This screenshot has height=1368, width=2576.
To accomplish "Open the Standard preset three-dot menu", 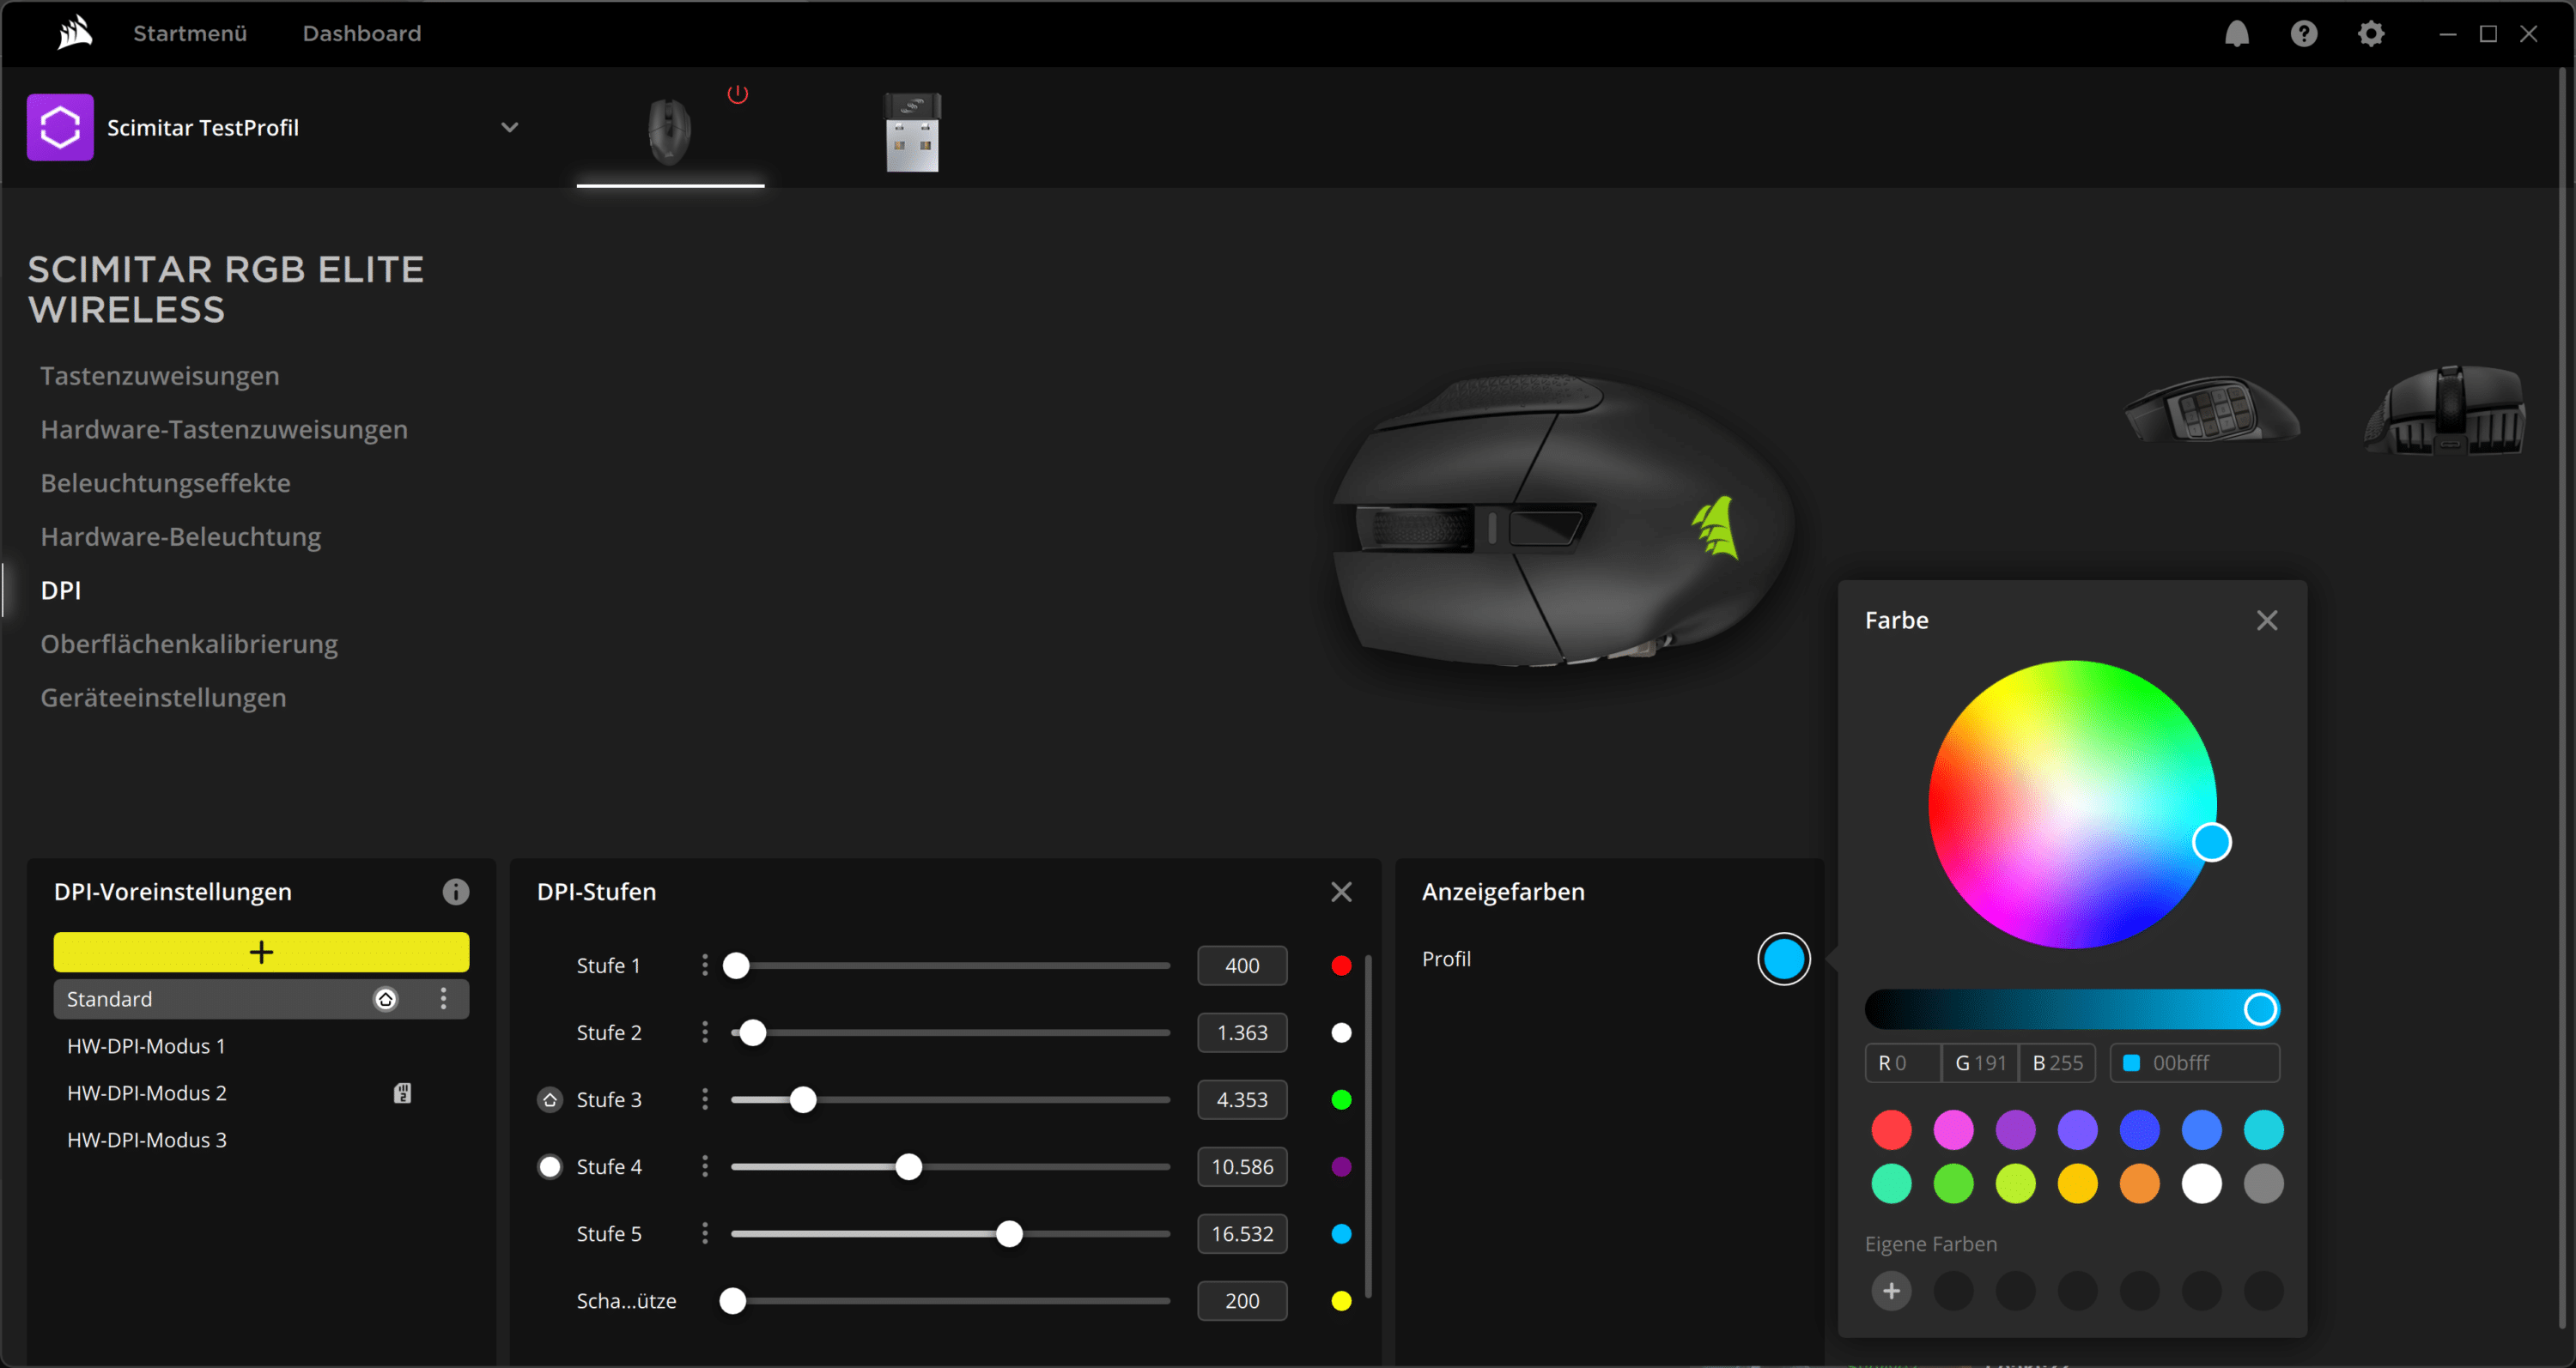I will coord(443,998).
